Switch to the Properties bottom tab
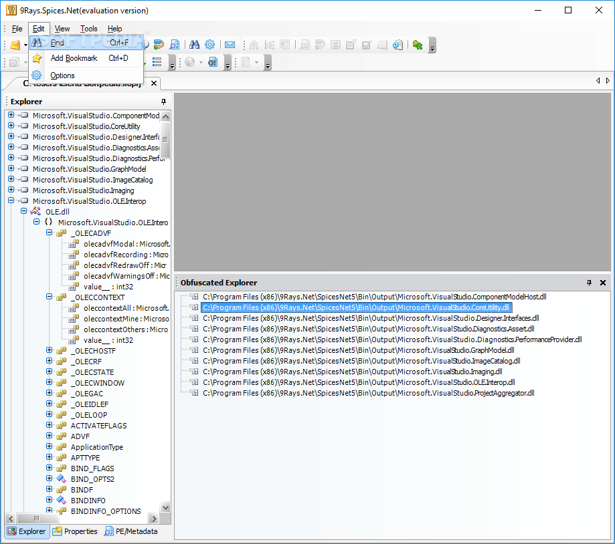 (x=76, y=531)
